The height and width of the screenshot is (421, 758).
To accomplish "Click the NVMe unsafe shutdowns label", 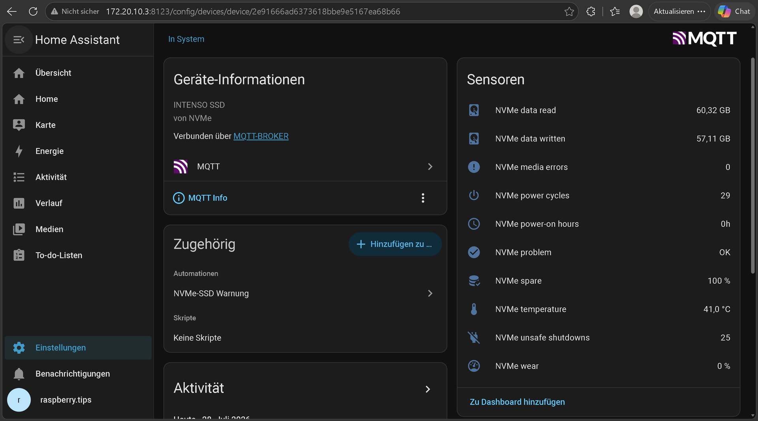I will (x=542, y=337).
